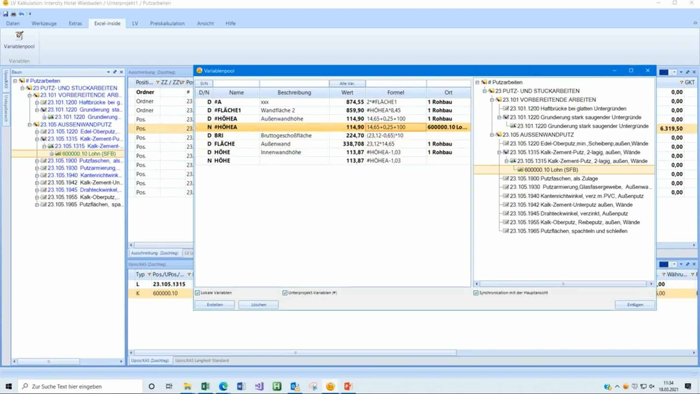
Task: Open the Werkzeuge ribbon tab
Action: (x=44, y=23)
